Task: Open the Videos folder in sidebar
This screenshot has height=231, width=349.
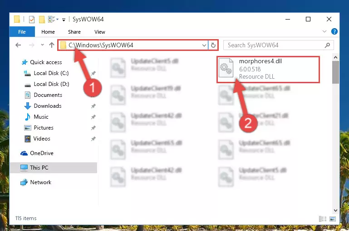Action: tap(42, 139)
